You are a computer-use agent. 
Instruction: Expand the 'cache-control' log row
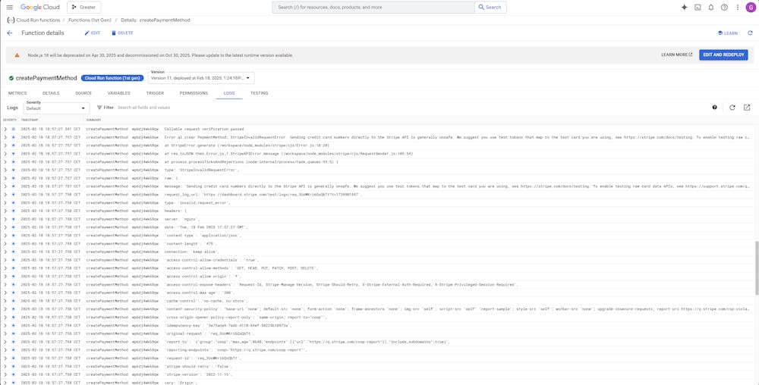[x=5, y=300]
